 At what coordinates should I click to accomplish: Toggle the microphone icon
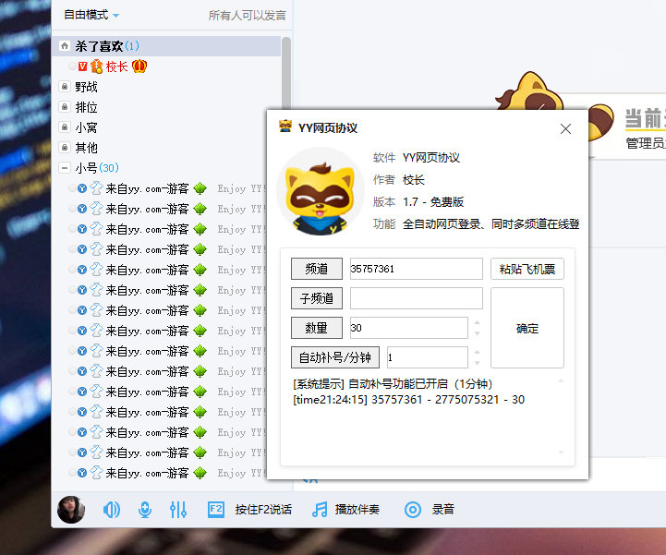coord(145,510)
